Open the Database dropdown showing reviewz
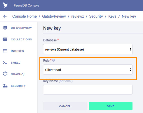The image size is (143, 113). tap(88, 49)
